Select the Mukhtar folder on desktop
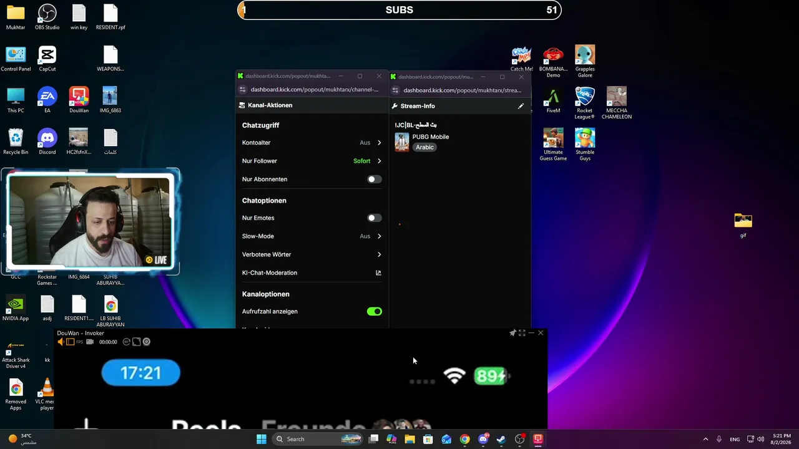 [x=16, y=17]
